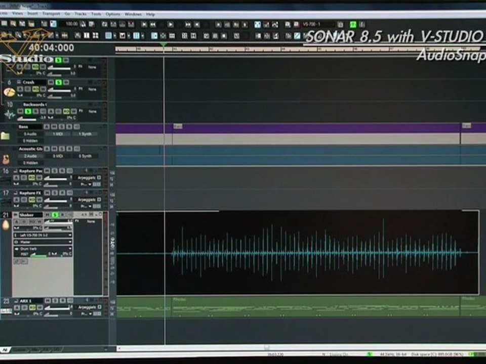
Task: Adjust volume slider of Rapture FX track
Action: [x=56, y=200]
